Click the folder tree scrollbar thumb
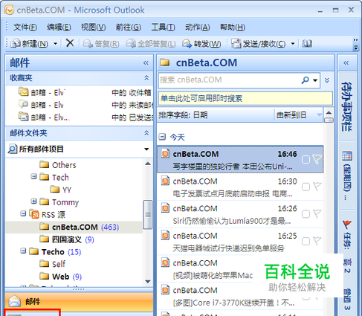 pyautogui.click(x=148, y=214)
